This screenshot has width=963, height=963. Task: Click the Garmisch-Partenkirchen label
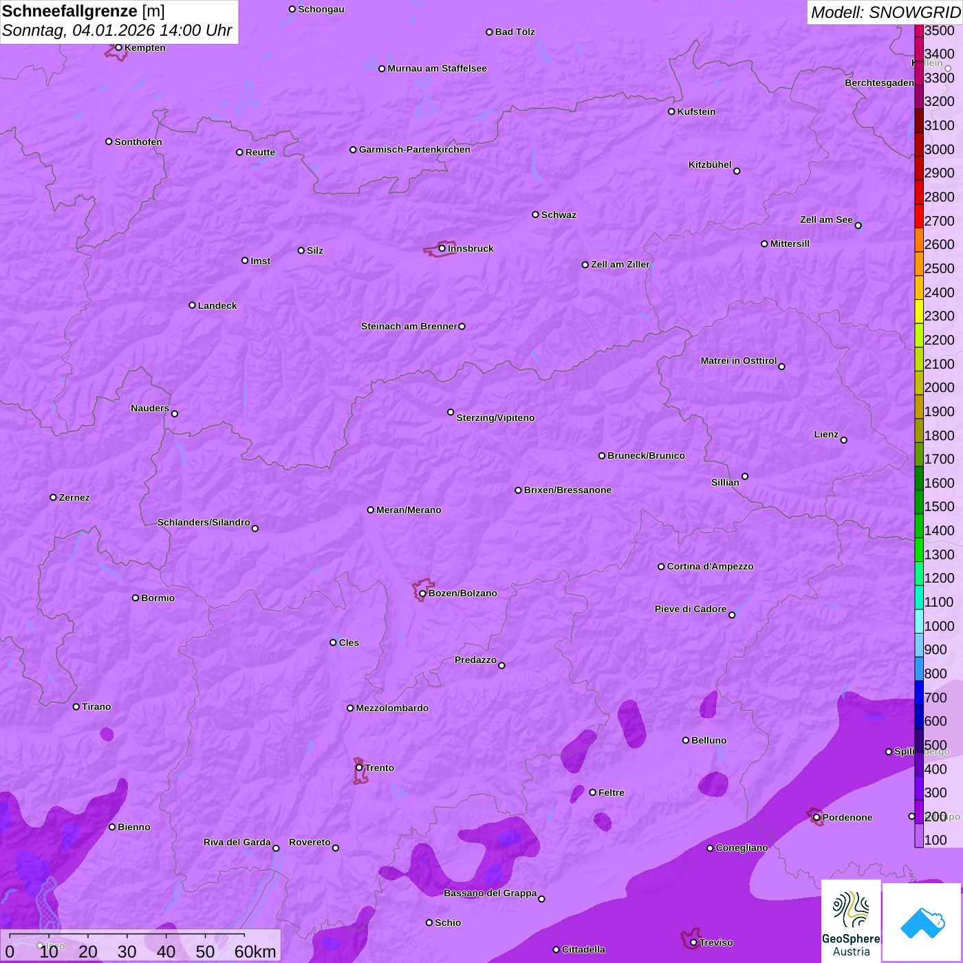(415, 149)
